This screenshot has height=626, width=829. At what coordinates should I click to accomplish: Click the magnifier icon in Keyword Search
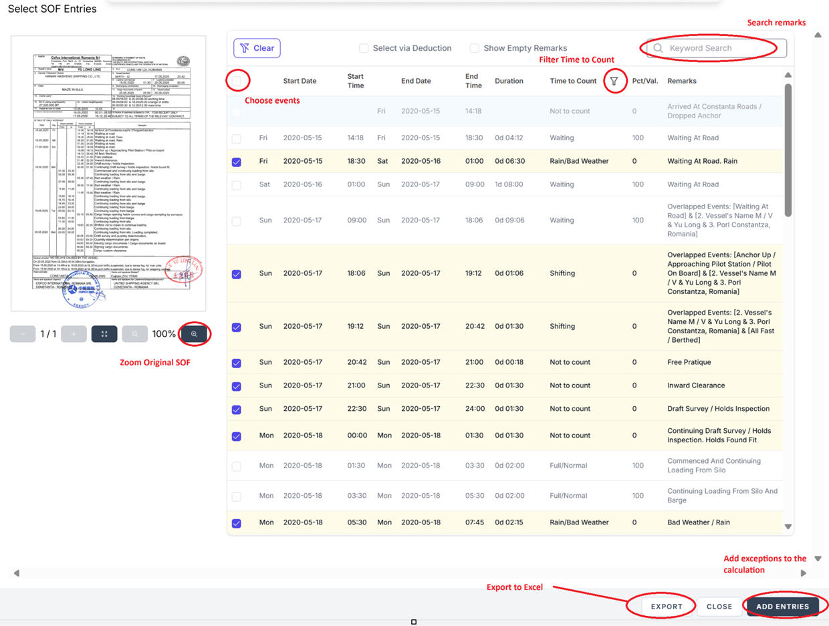(x=659, y=48)
